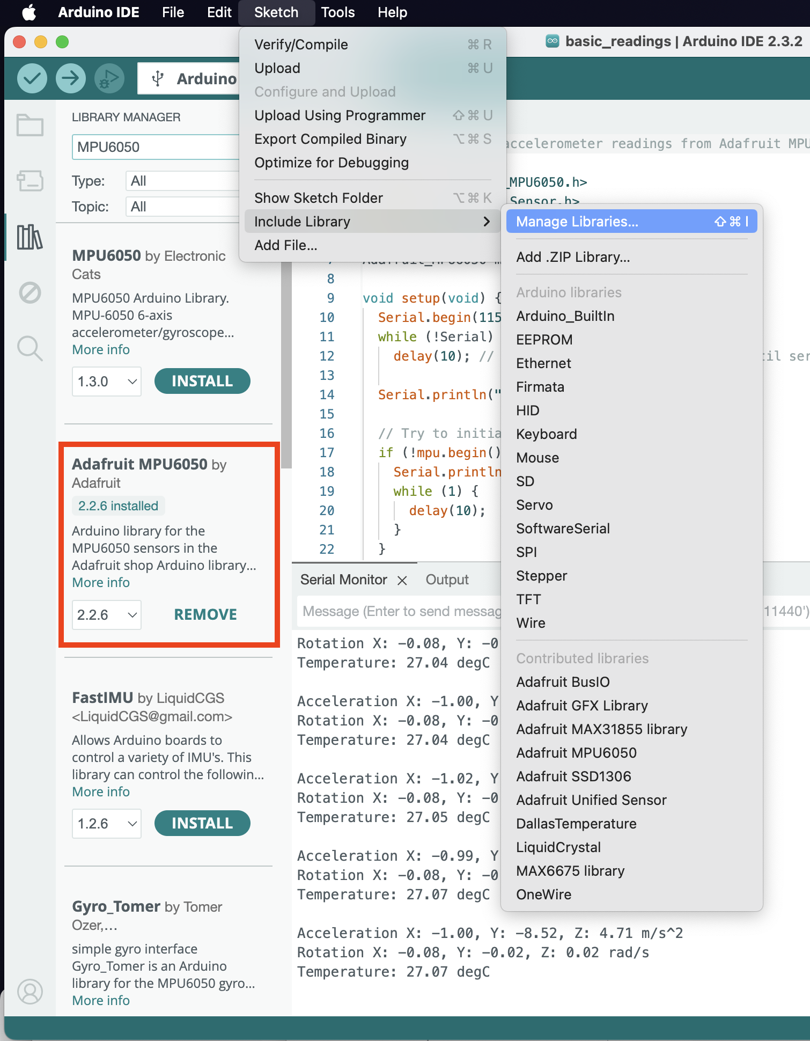This screenshot has width=810, height=1041.
Task: Include the Adafruit MPU6050 library from submenu
Action: click(631, 753)
